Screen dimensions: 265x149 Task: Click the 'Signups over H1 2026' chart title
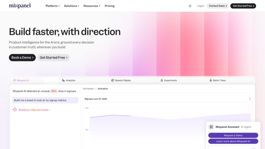[96, 99]
